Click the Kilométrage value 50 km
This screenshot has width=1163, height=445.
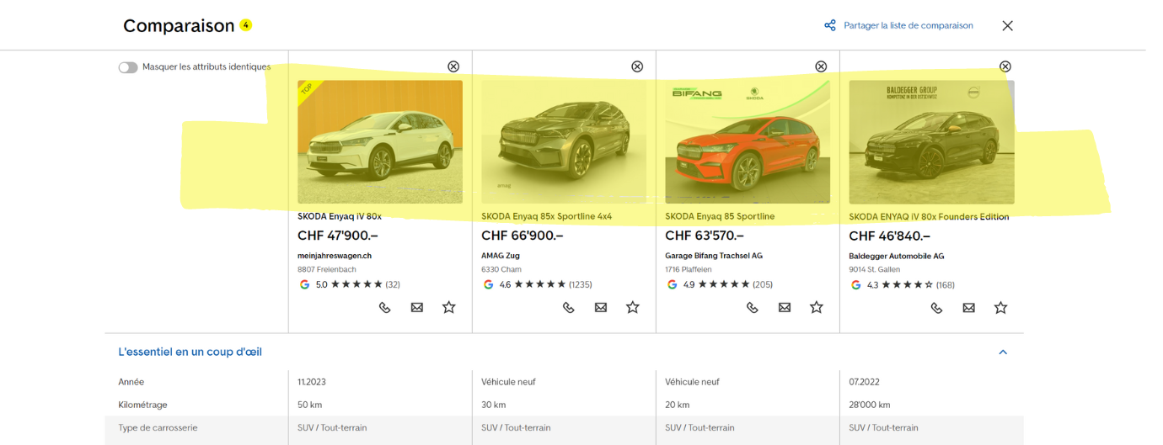pyautogui.click(x=310, y=405)
